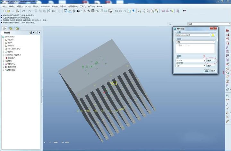Screen dimensions: 231x151
Task: Click the datum curve icon in right toolbar
Action: (227, 108)
